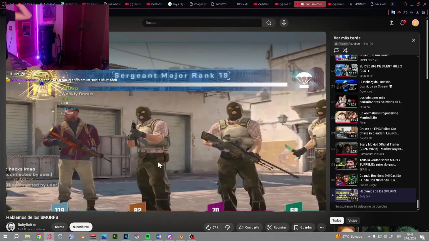
Task: Switch to the backside browser tab
Action: coord(378,4)
